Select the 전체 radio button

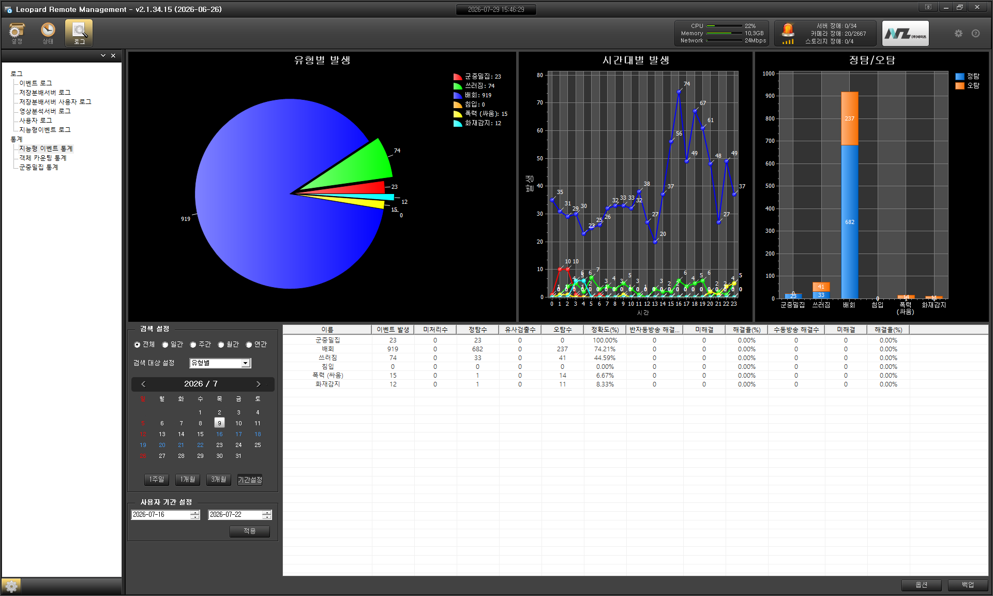pos(137,345)
